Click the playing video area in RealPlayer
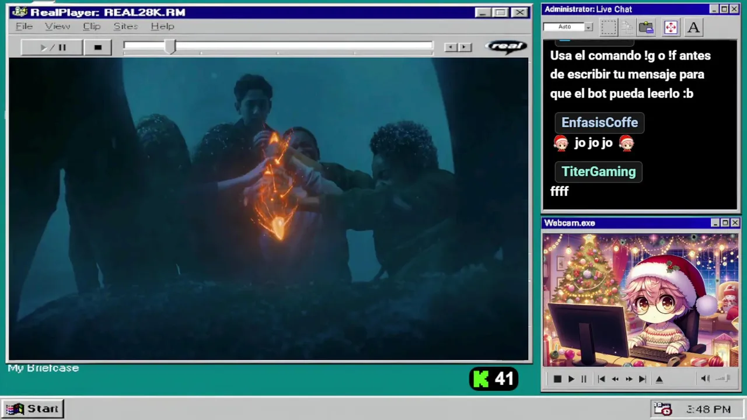The image size is (747, 420). [268, 209]
